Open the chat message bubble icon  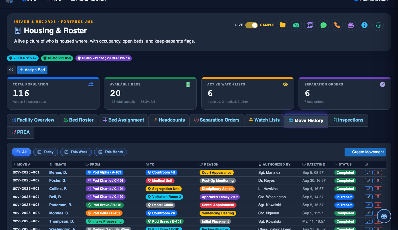(x=324, y=25)
